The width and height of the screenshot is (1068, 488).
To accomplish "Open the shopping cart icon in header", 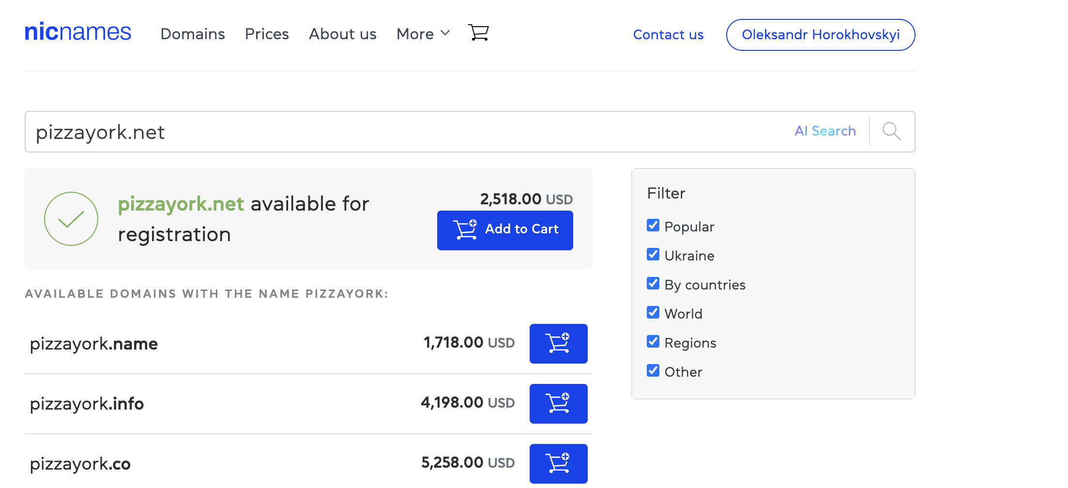I will 478,33.
